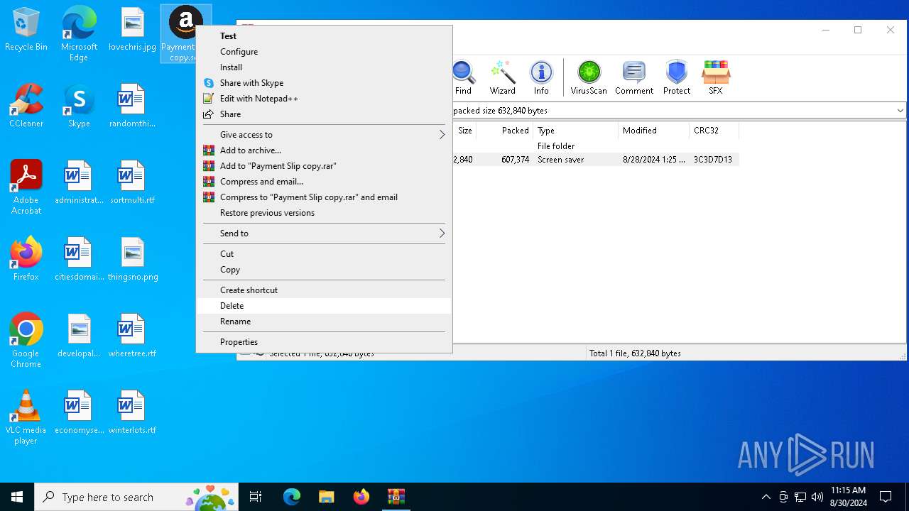Image resolution: width=909 pixels, height=511 pixels.
Task: Sort WinRAR list by Modified column
Action: click(653, 131)
